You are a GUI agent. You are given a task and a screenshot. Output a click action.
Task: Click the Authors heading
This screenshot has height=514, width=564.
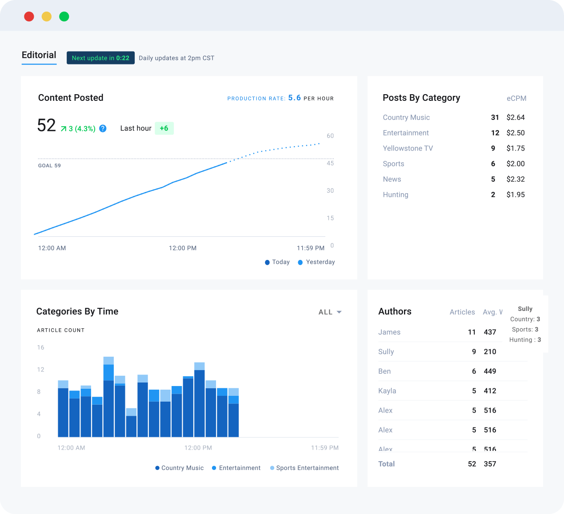[x=395, y=311]
